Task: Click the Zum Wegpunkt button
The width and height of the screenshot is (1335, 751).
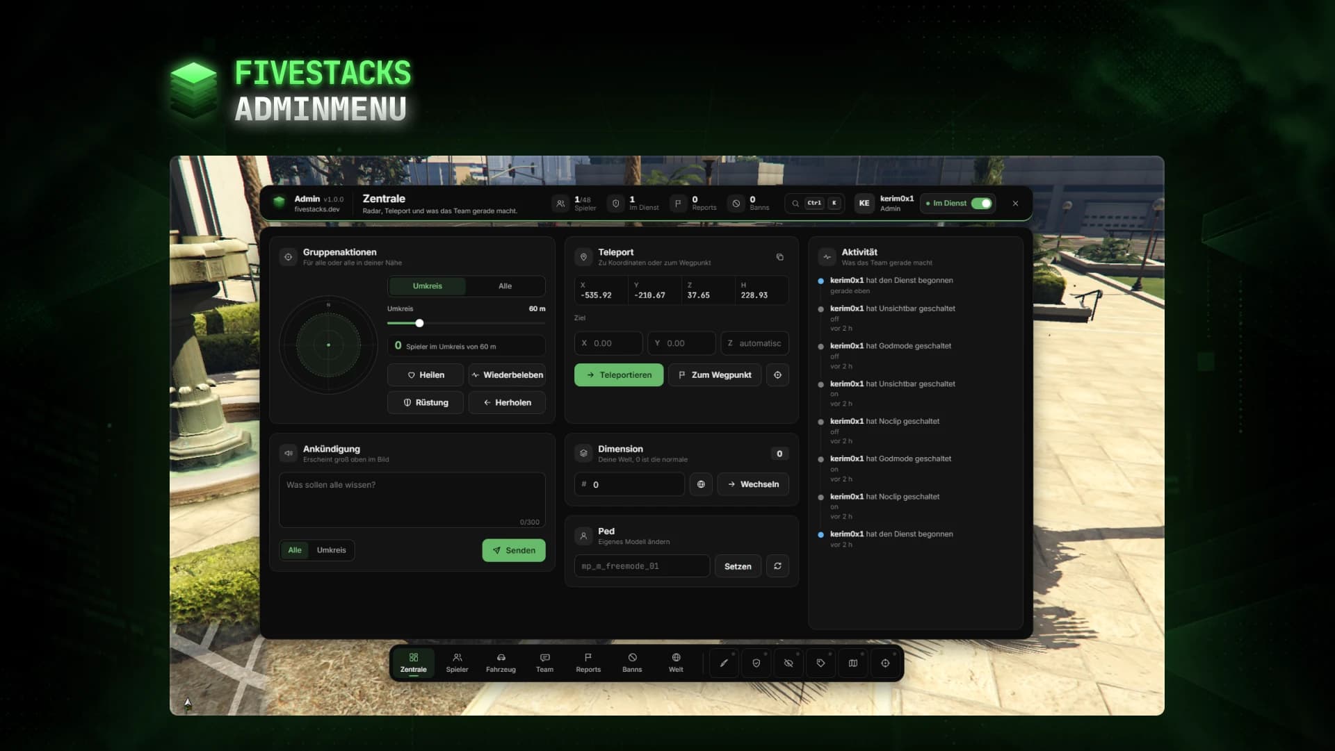Action: 715,375
